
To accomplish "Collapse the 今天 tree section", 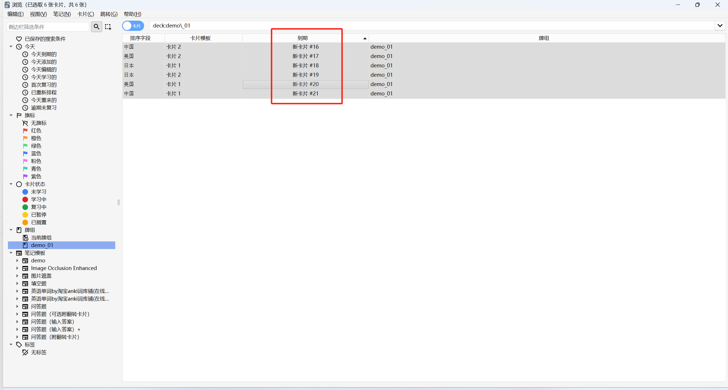I will coord(11,46).
